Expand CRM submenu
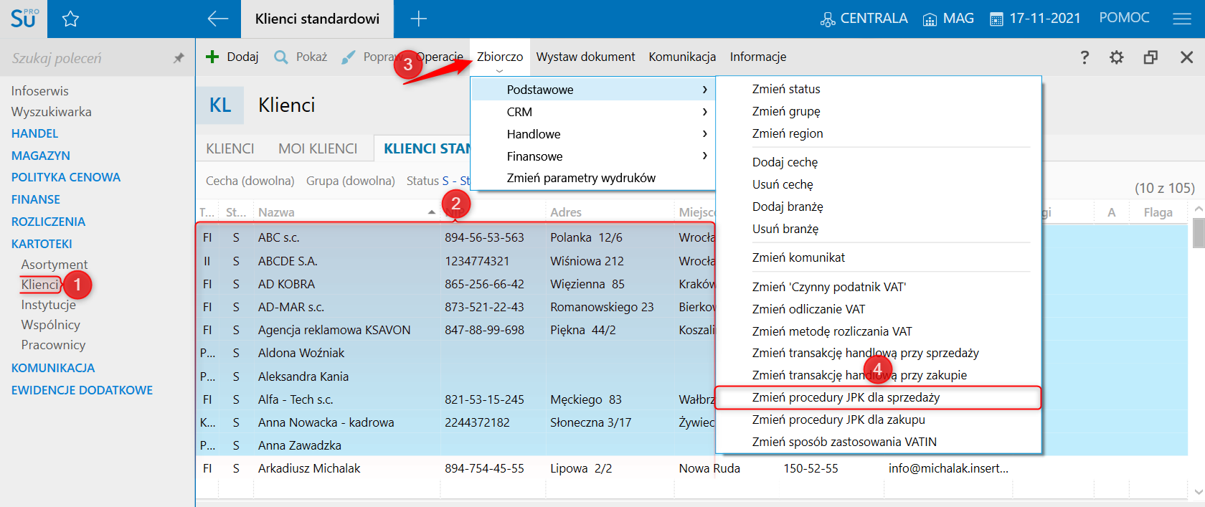This screenshot has height=507, width=1205. [593, 112]
